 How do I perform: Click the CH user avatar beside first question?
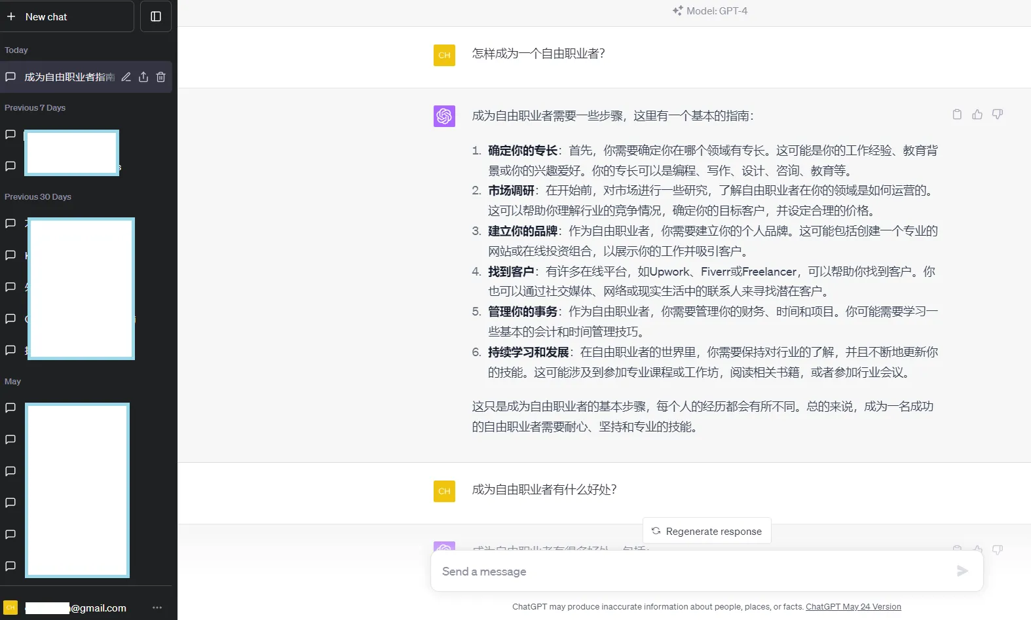pyautogui.click(x=444, y=55)
